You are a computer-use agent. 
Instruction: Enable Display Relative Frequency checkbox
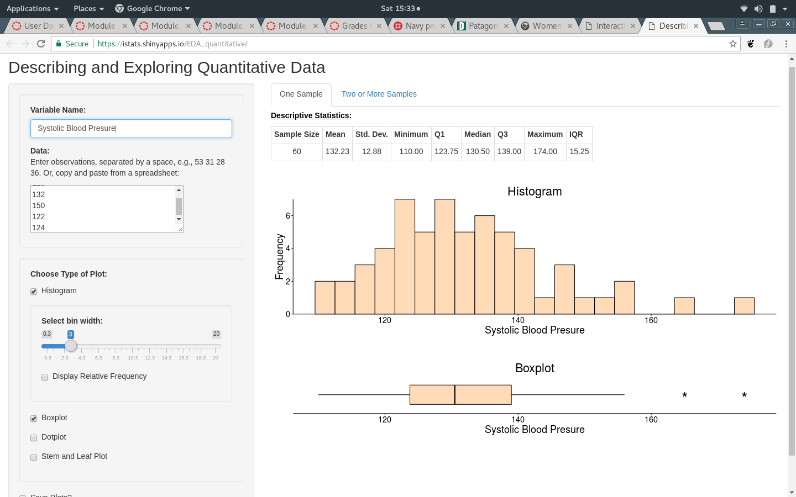[x=45, y=377]
